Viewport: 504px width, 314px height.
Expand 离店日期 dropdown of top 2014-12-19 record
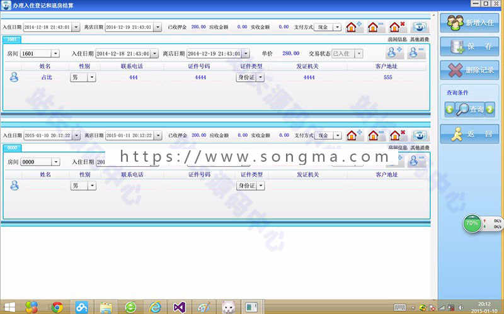[x=157, y=27]
